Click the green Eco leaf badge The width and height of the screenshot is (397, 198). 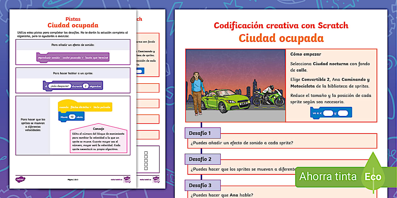pos(373,176)
